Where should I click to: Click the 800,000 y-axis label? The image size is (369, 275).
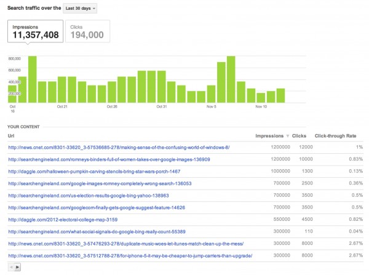[x=15, y=58]
